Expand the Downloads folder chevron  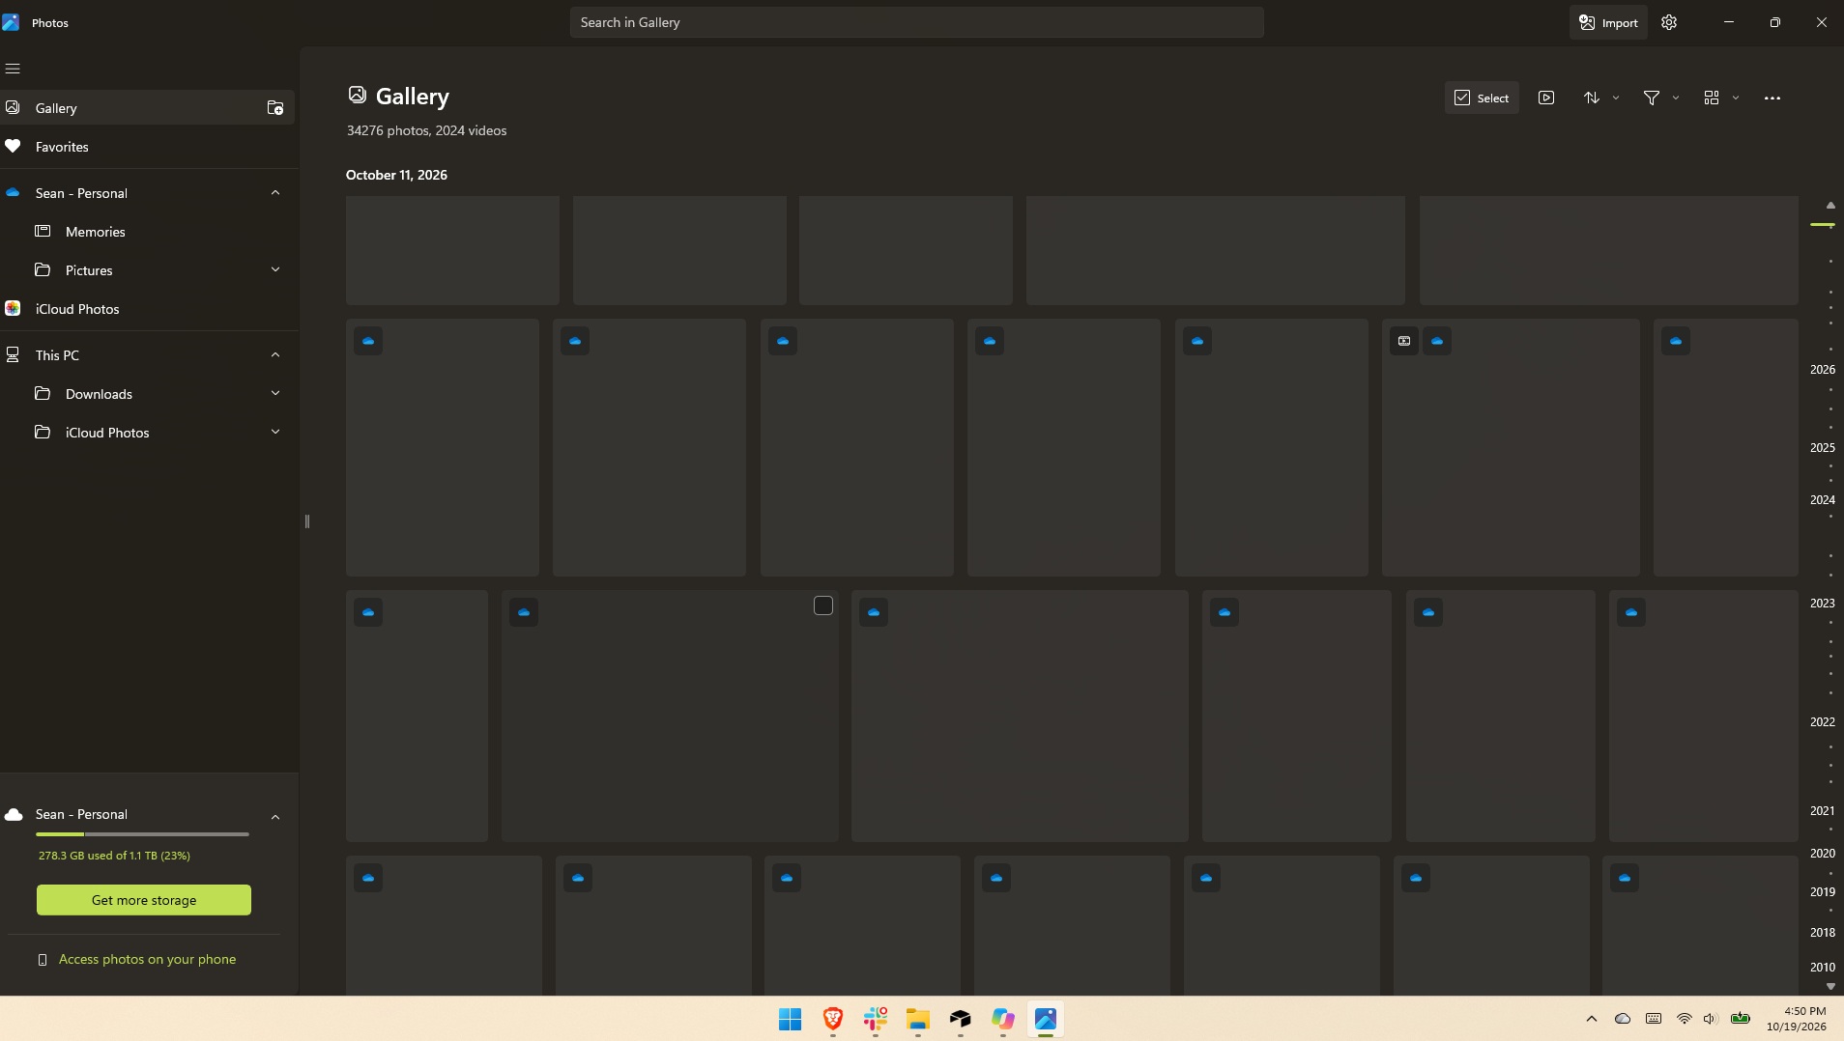coord(275,394)
